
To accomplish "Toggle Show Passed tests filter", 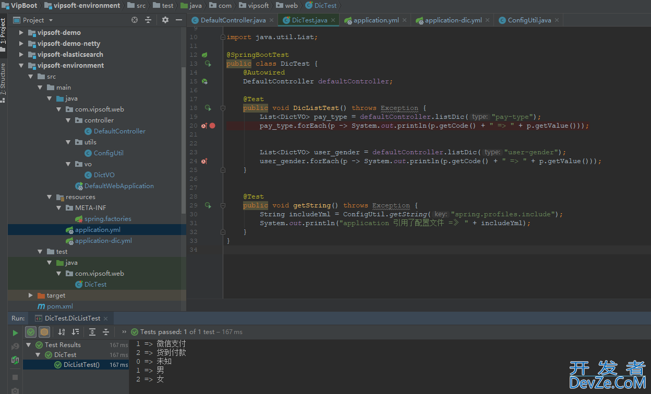I will tap(31, 332).
